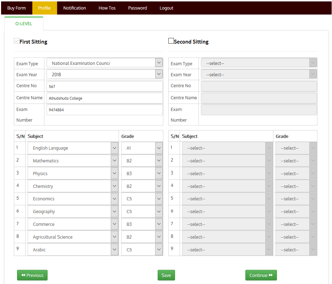Open the Geography subject dropdown
This screenshot has width=332, height=284.
click(x=73, y=211)
